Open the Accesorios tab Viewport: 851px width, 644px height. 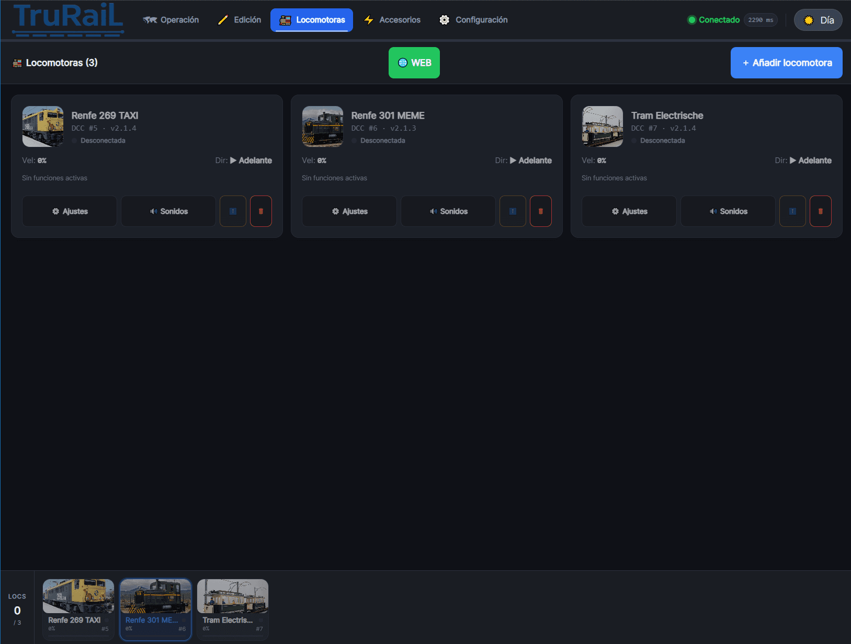tap(392, 20)
